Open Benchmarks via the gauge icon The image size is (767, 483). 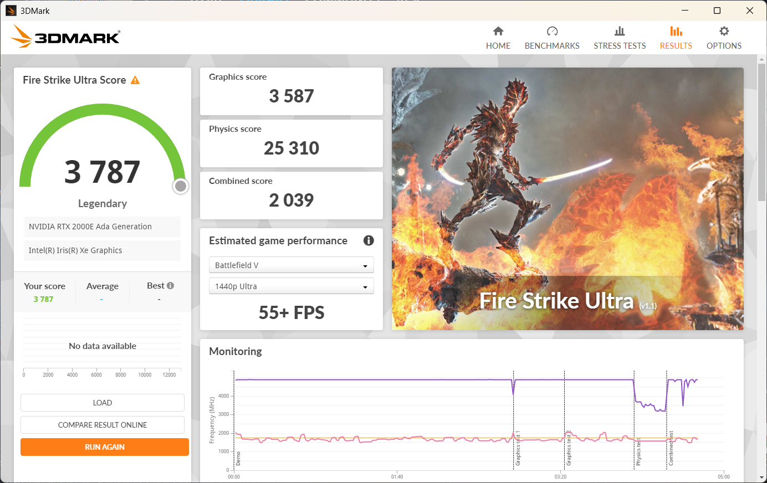pyautogui.click(x=552, y=31)
